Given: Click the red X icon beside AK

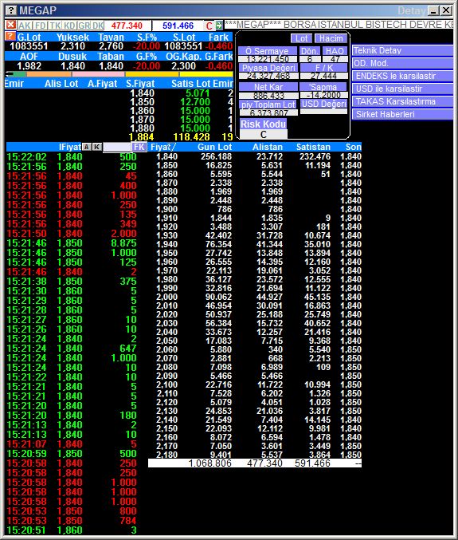Looking at the screenshot, I should 11,26.
